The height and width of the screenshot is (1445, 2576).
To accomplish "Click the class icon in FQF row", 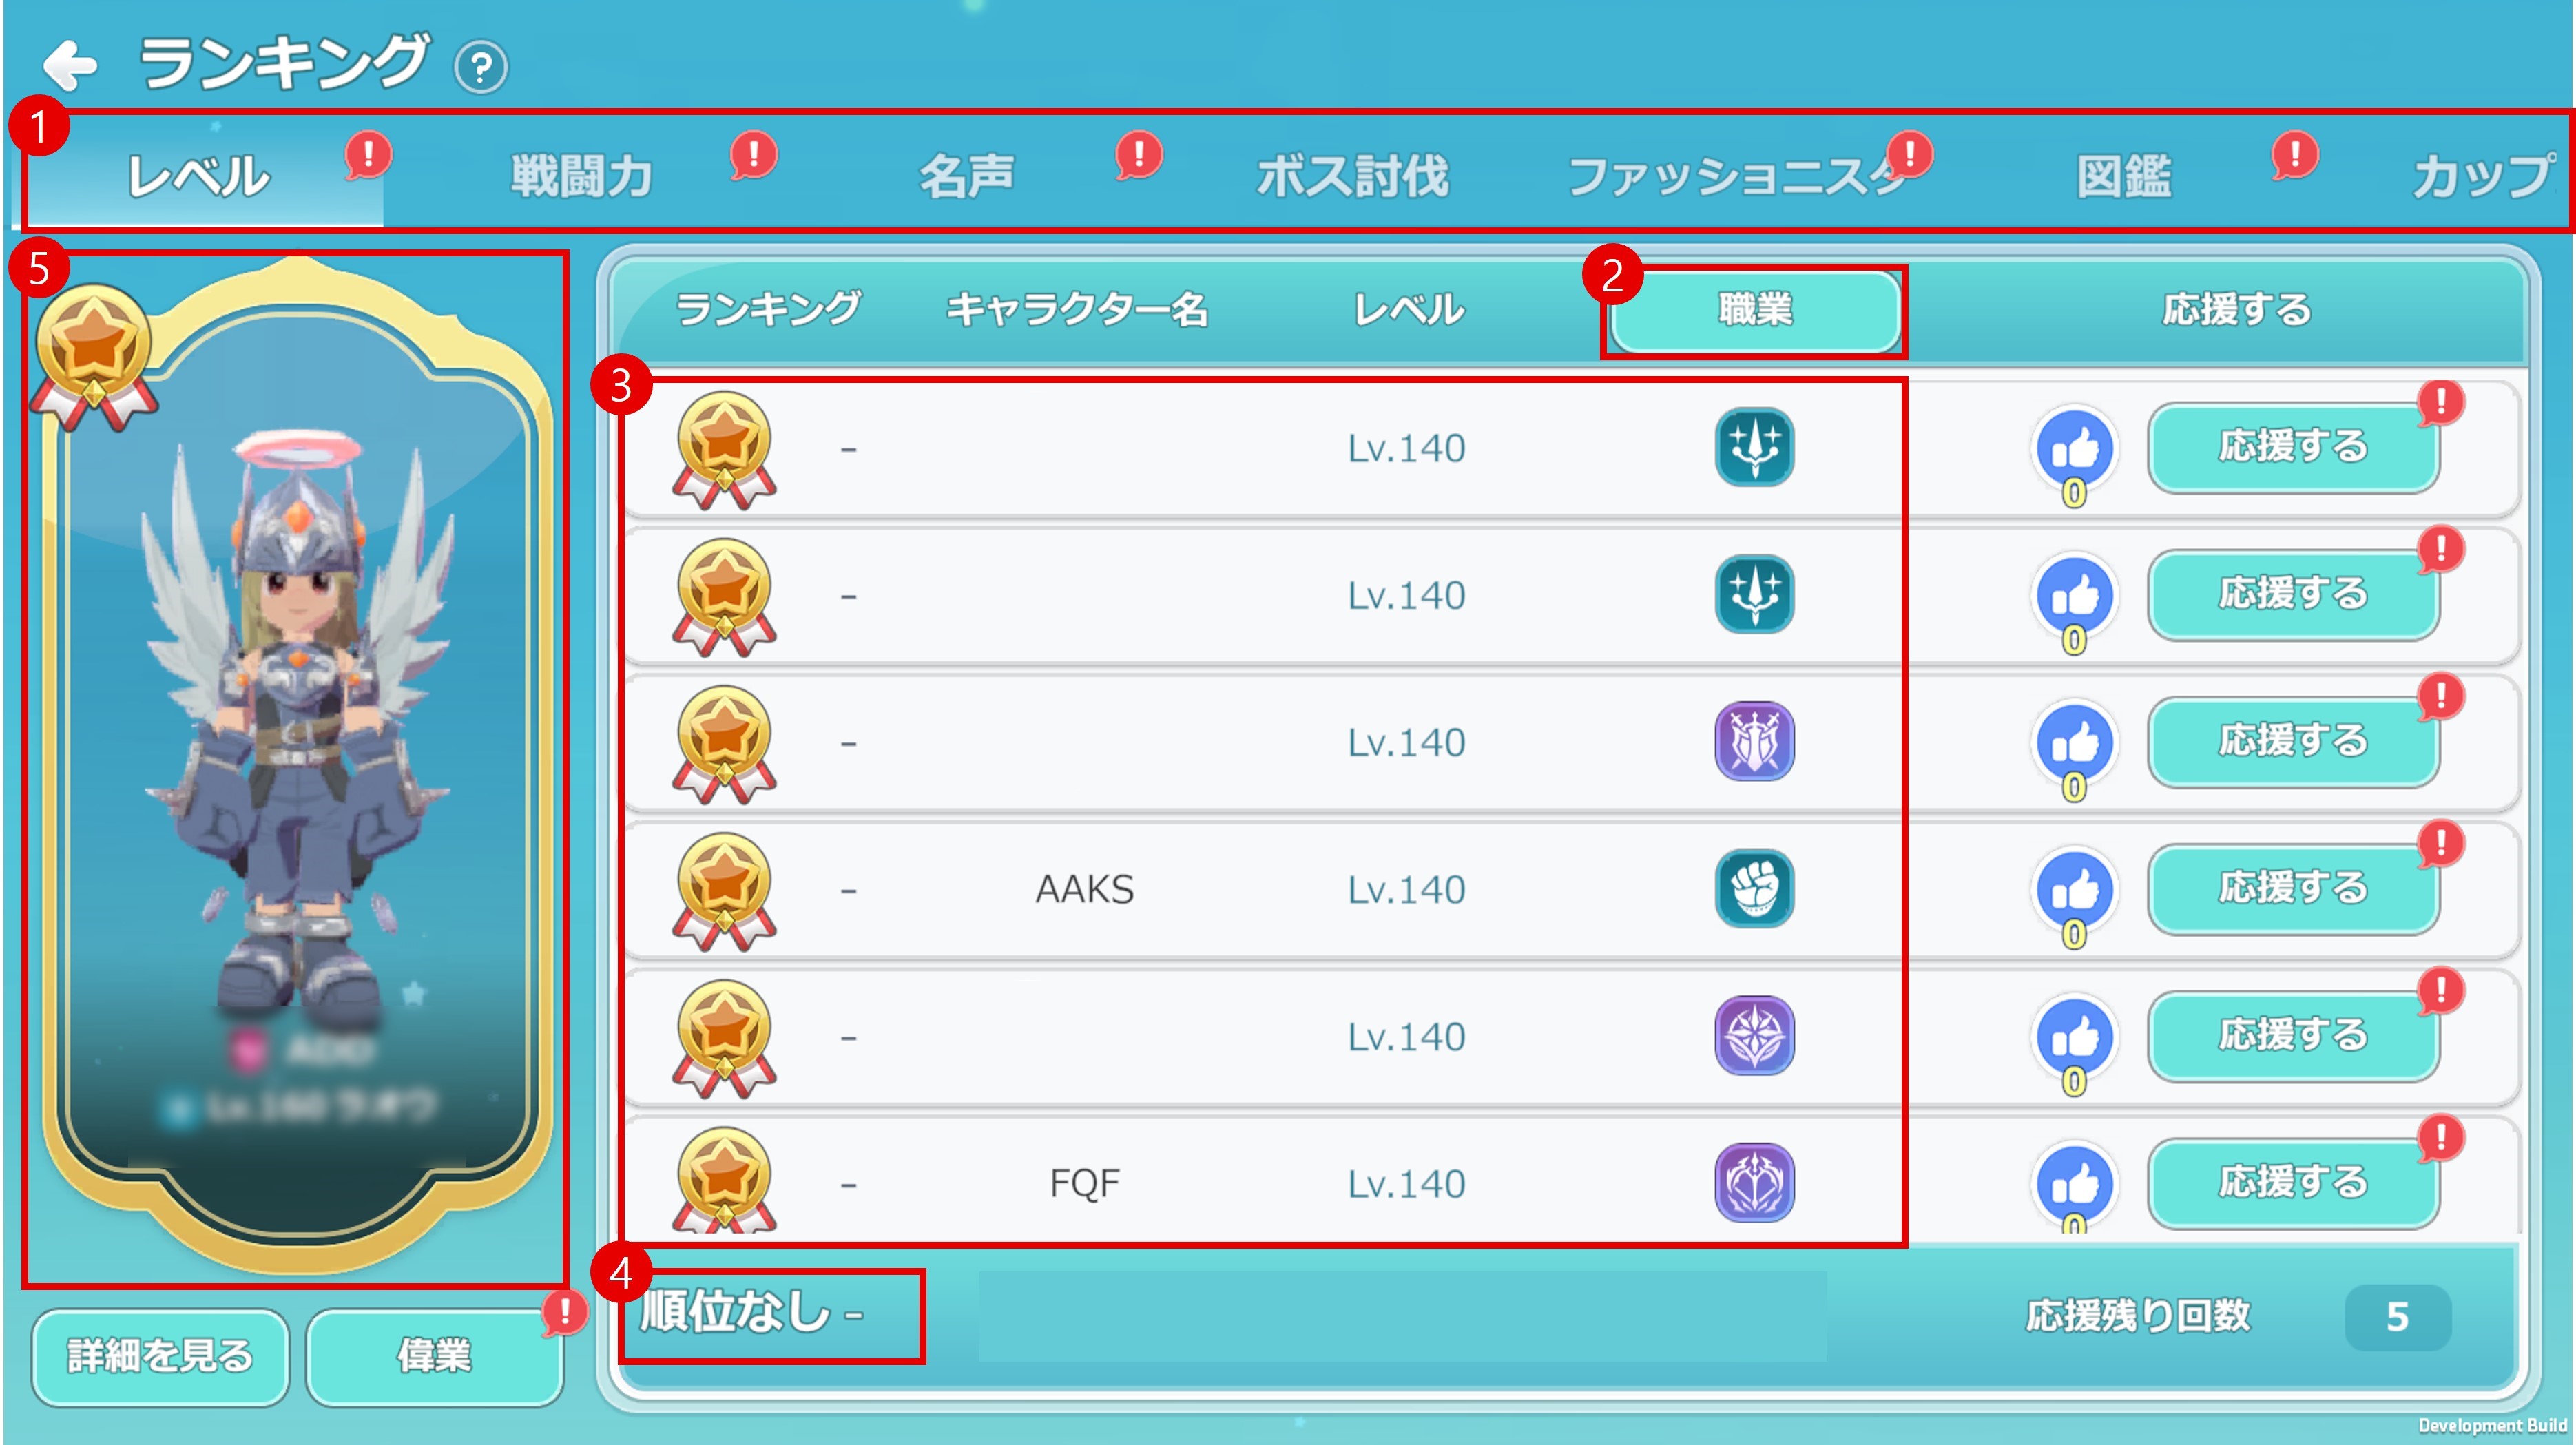I will click(x=1754, y=1183).
